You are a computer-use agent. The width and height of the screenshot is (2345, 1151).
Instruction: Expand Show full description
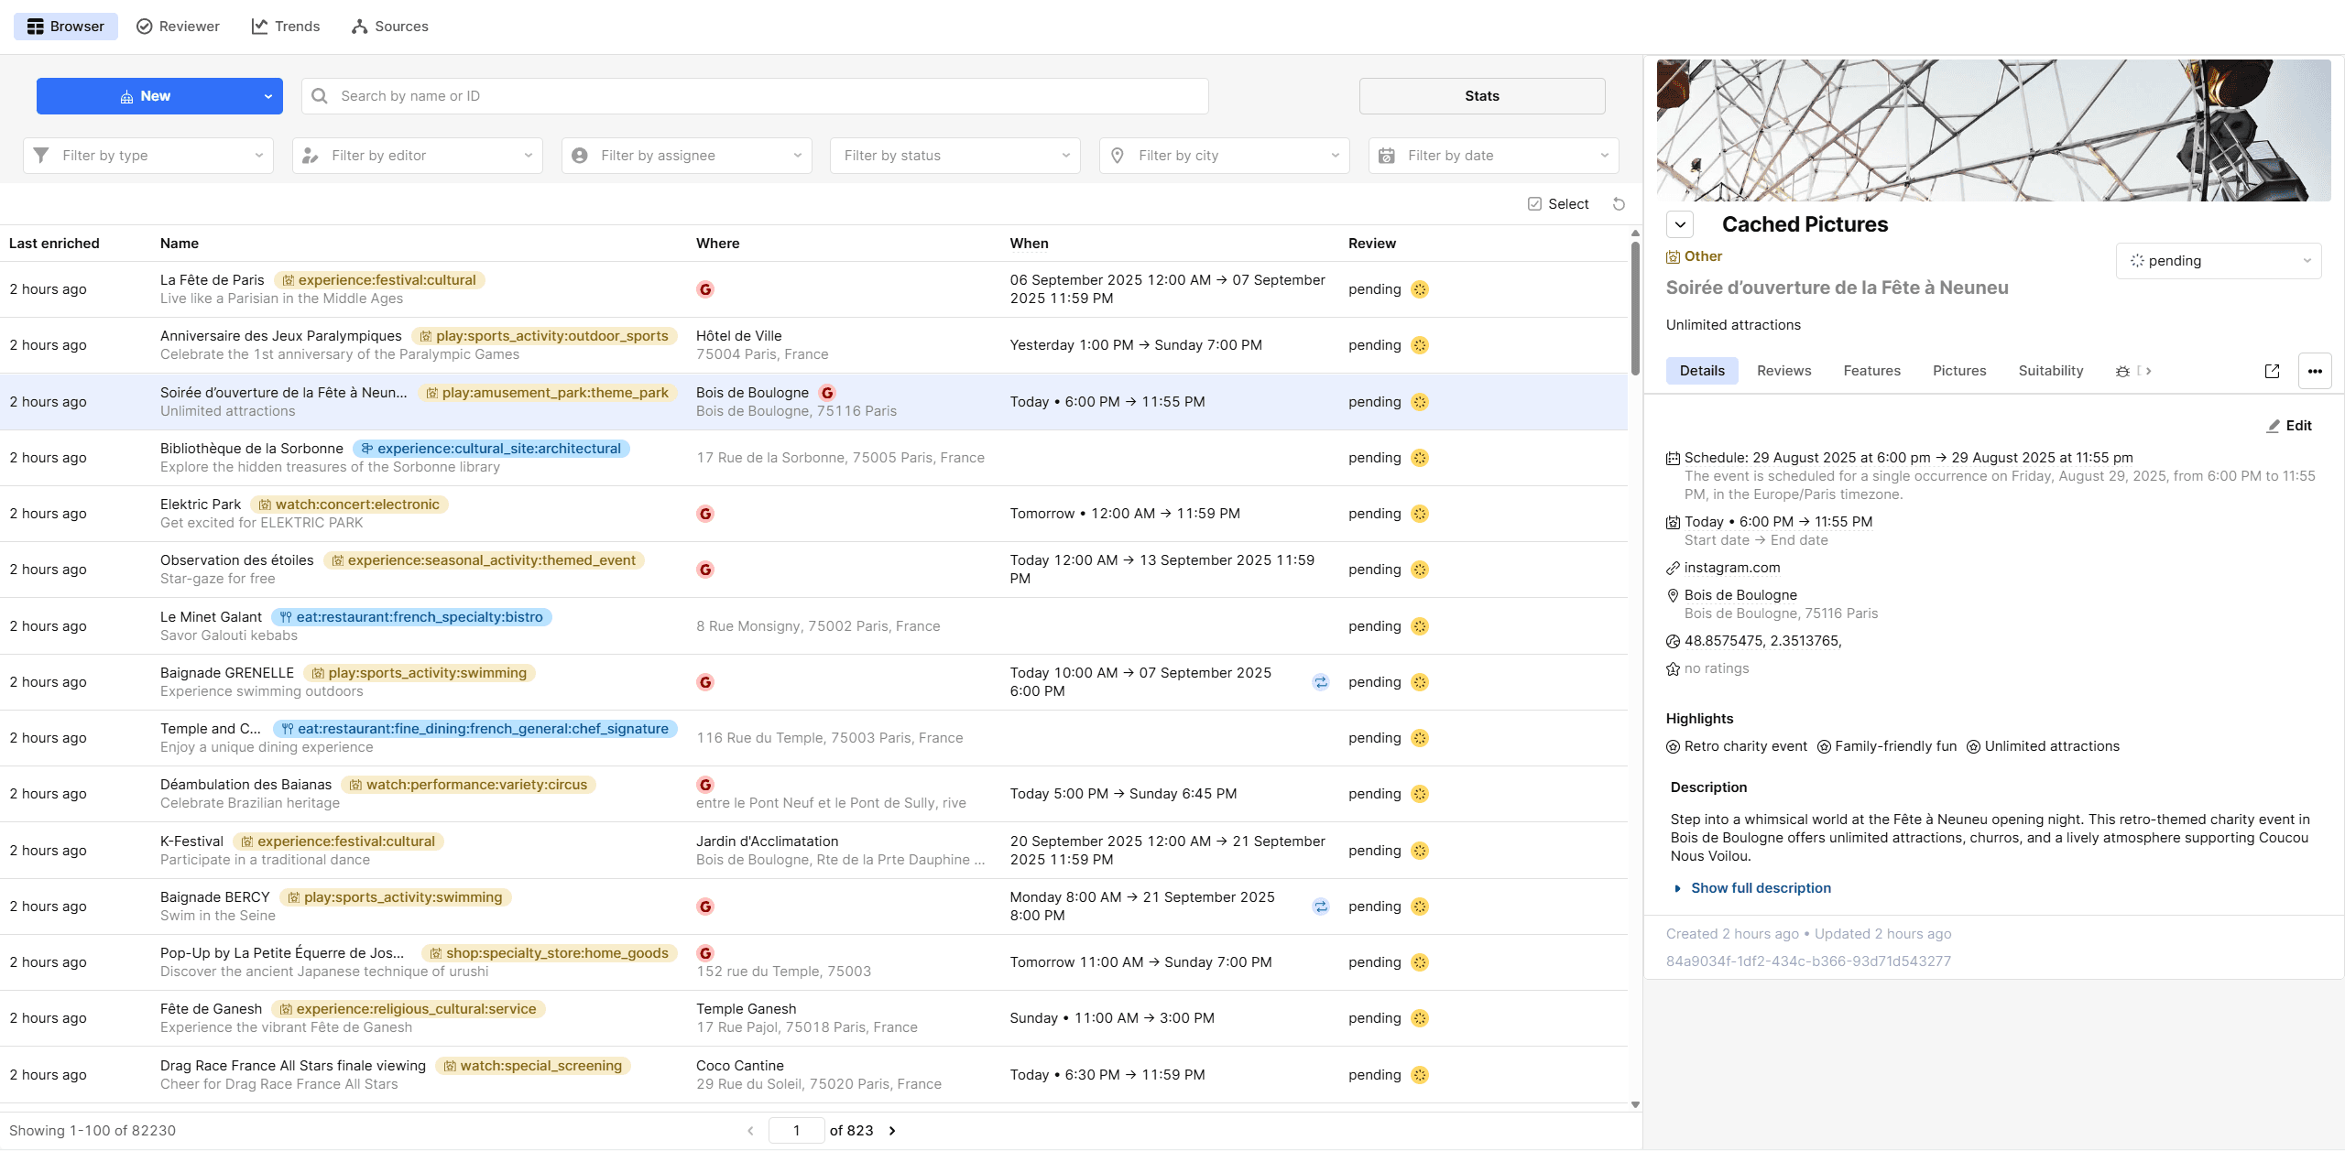pyautogui.click(x=1760, y=888)
